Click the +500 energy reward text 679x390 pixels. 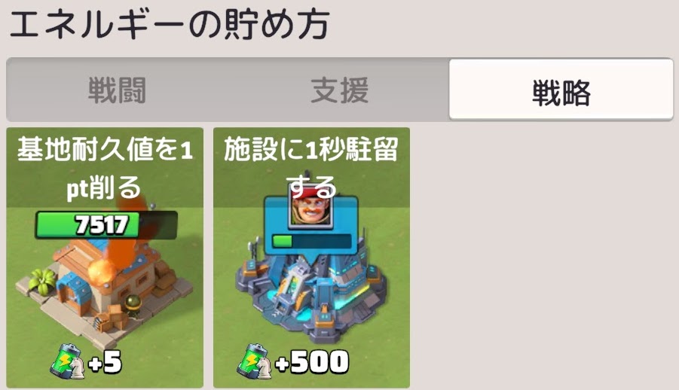pyautogui.click(x=312, y=362)
